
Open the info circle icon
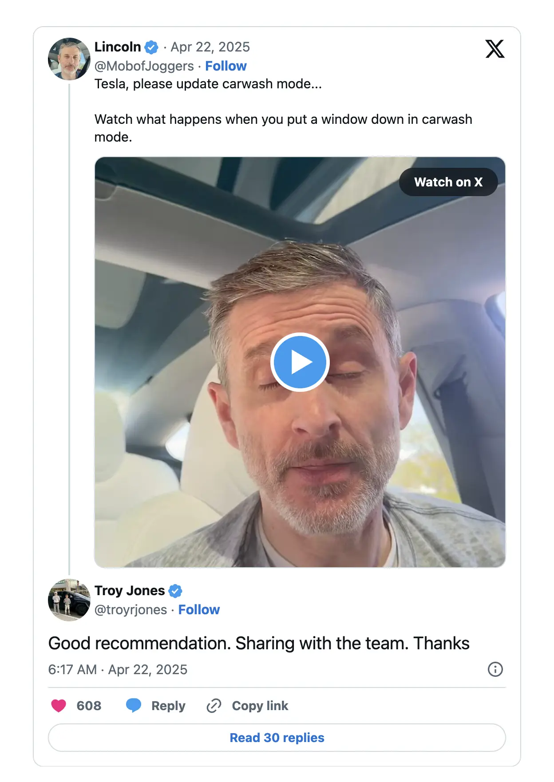click(495, 669)
